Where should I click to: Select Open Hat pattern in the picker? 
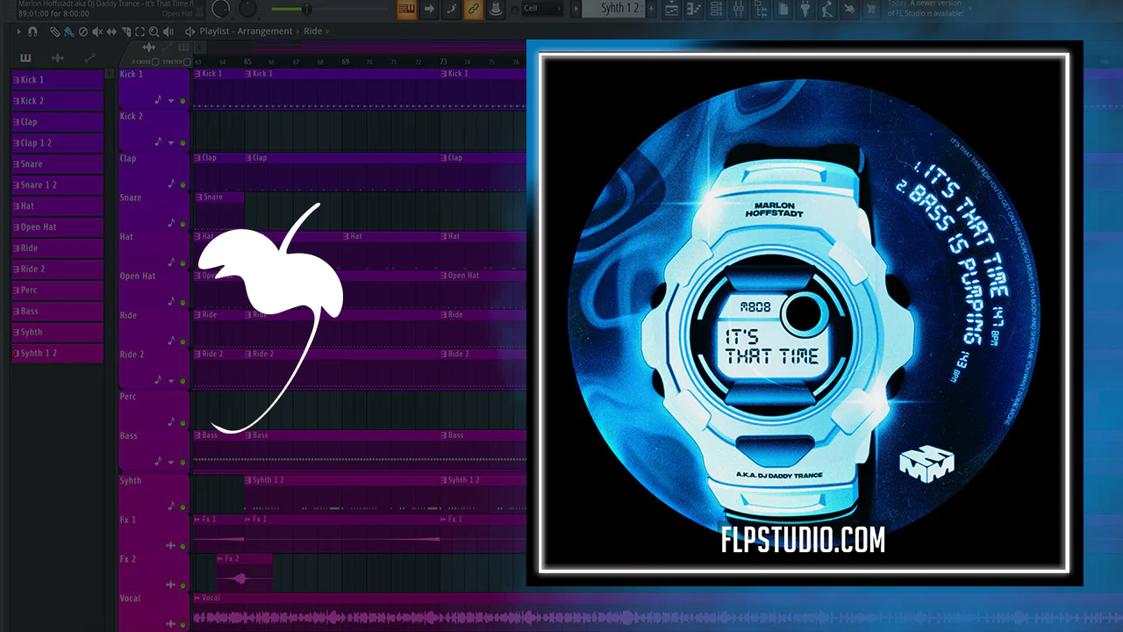(58, 227)
